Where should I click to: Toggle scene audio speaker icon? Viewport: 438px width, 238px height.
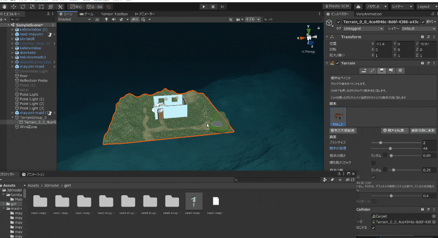114,19
